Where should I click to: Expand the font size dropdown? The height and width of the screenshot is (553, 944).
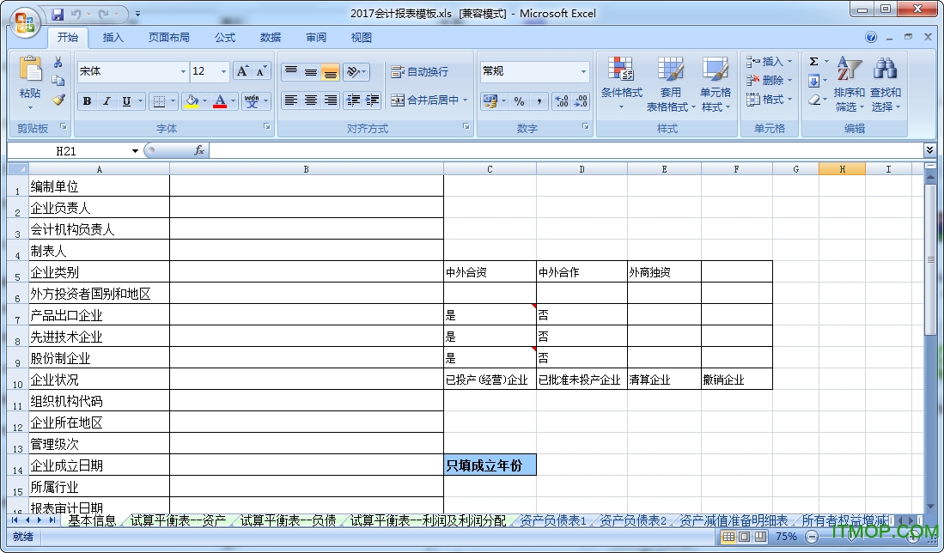[x=223, y=72]
